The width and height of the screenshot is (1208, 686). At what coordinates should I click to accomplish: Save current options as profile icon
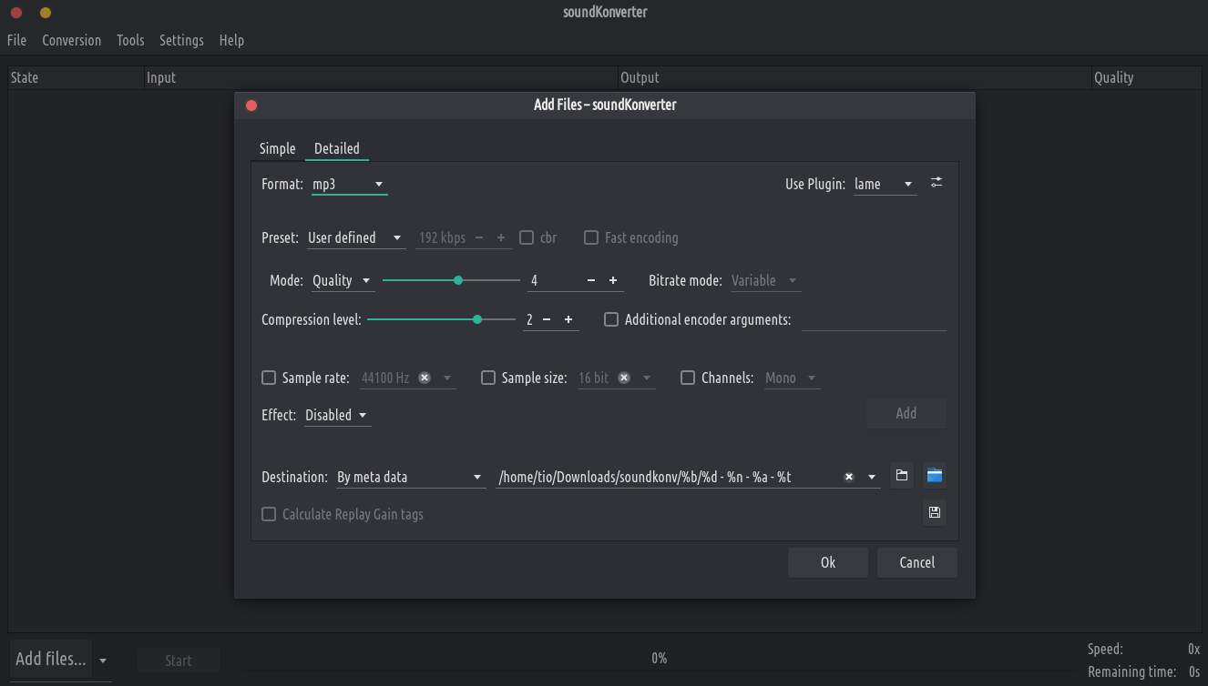(x=935, y=512)
